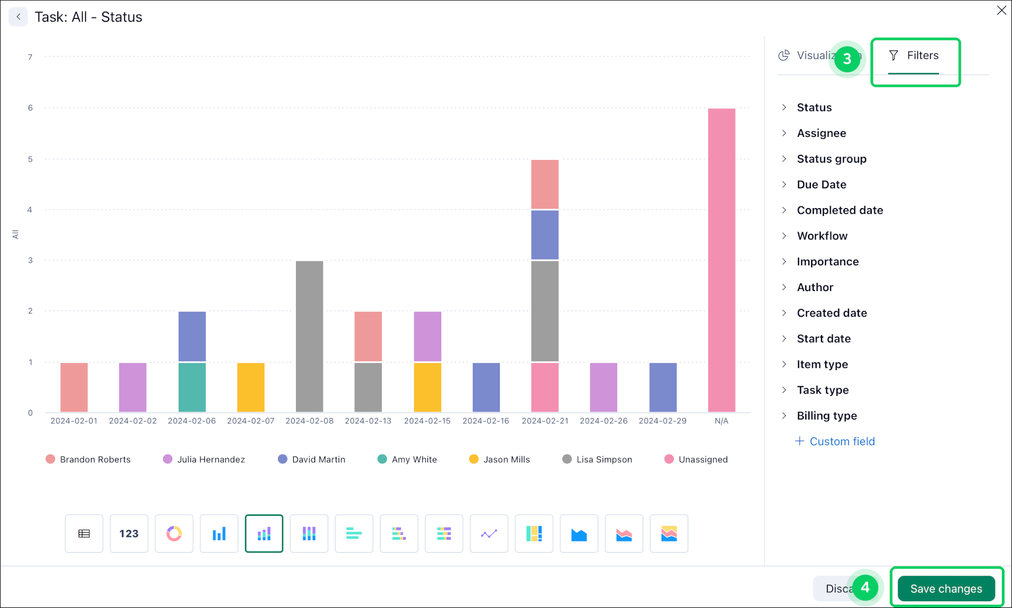Switch to the table view icon
The width and height of the screenshot is (1012, 608).
84,533
